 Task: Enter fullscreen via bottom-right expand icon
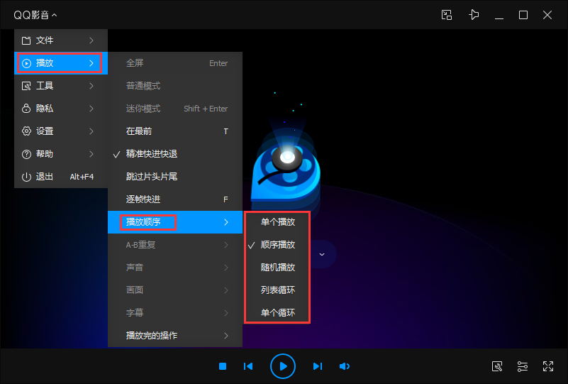pos(548,366)
